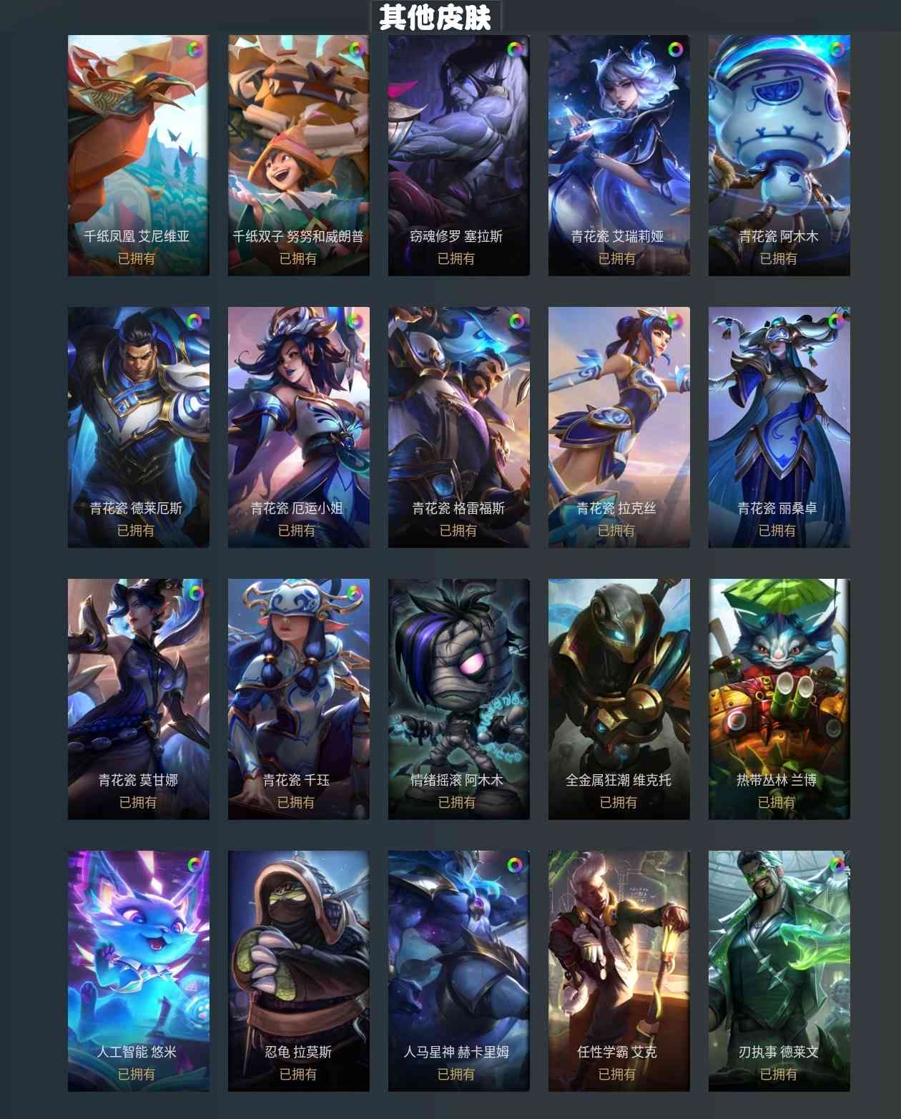The image size is (901, 1119).
Task: Click chroma icon on 青花瓷 艾瑞莉娅 card
Action: tap(676, 49)
